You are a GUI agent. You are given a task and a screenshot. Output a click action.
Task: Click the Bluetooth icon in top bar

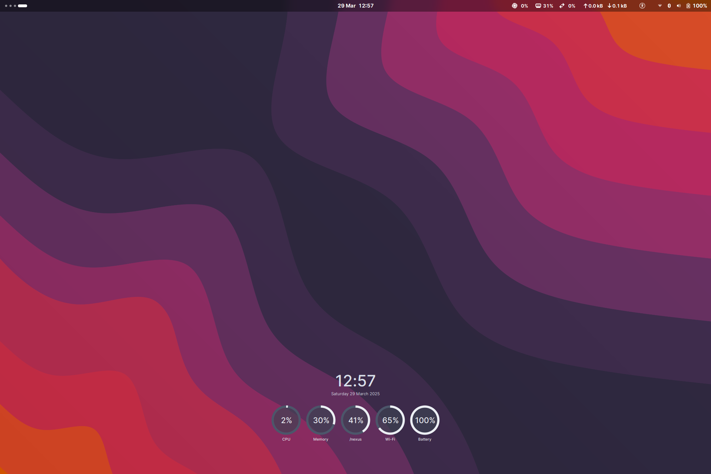669,6
